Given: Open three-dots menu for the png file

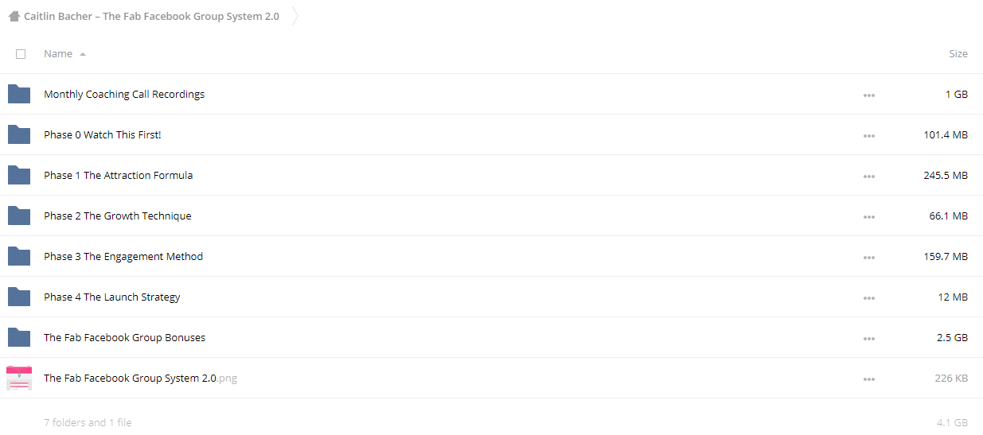Looking at the screenshot, I should click(868, 379).
